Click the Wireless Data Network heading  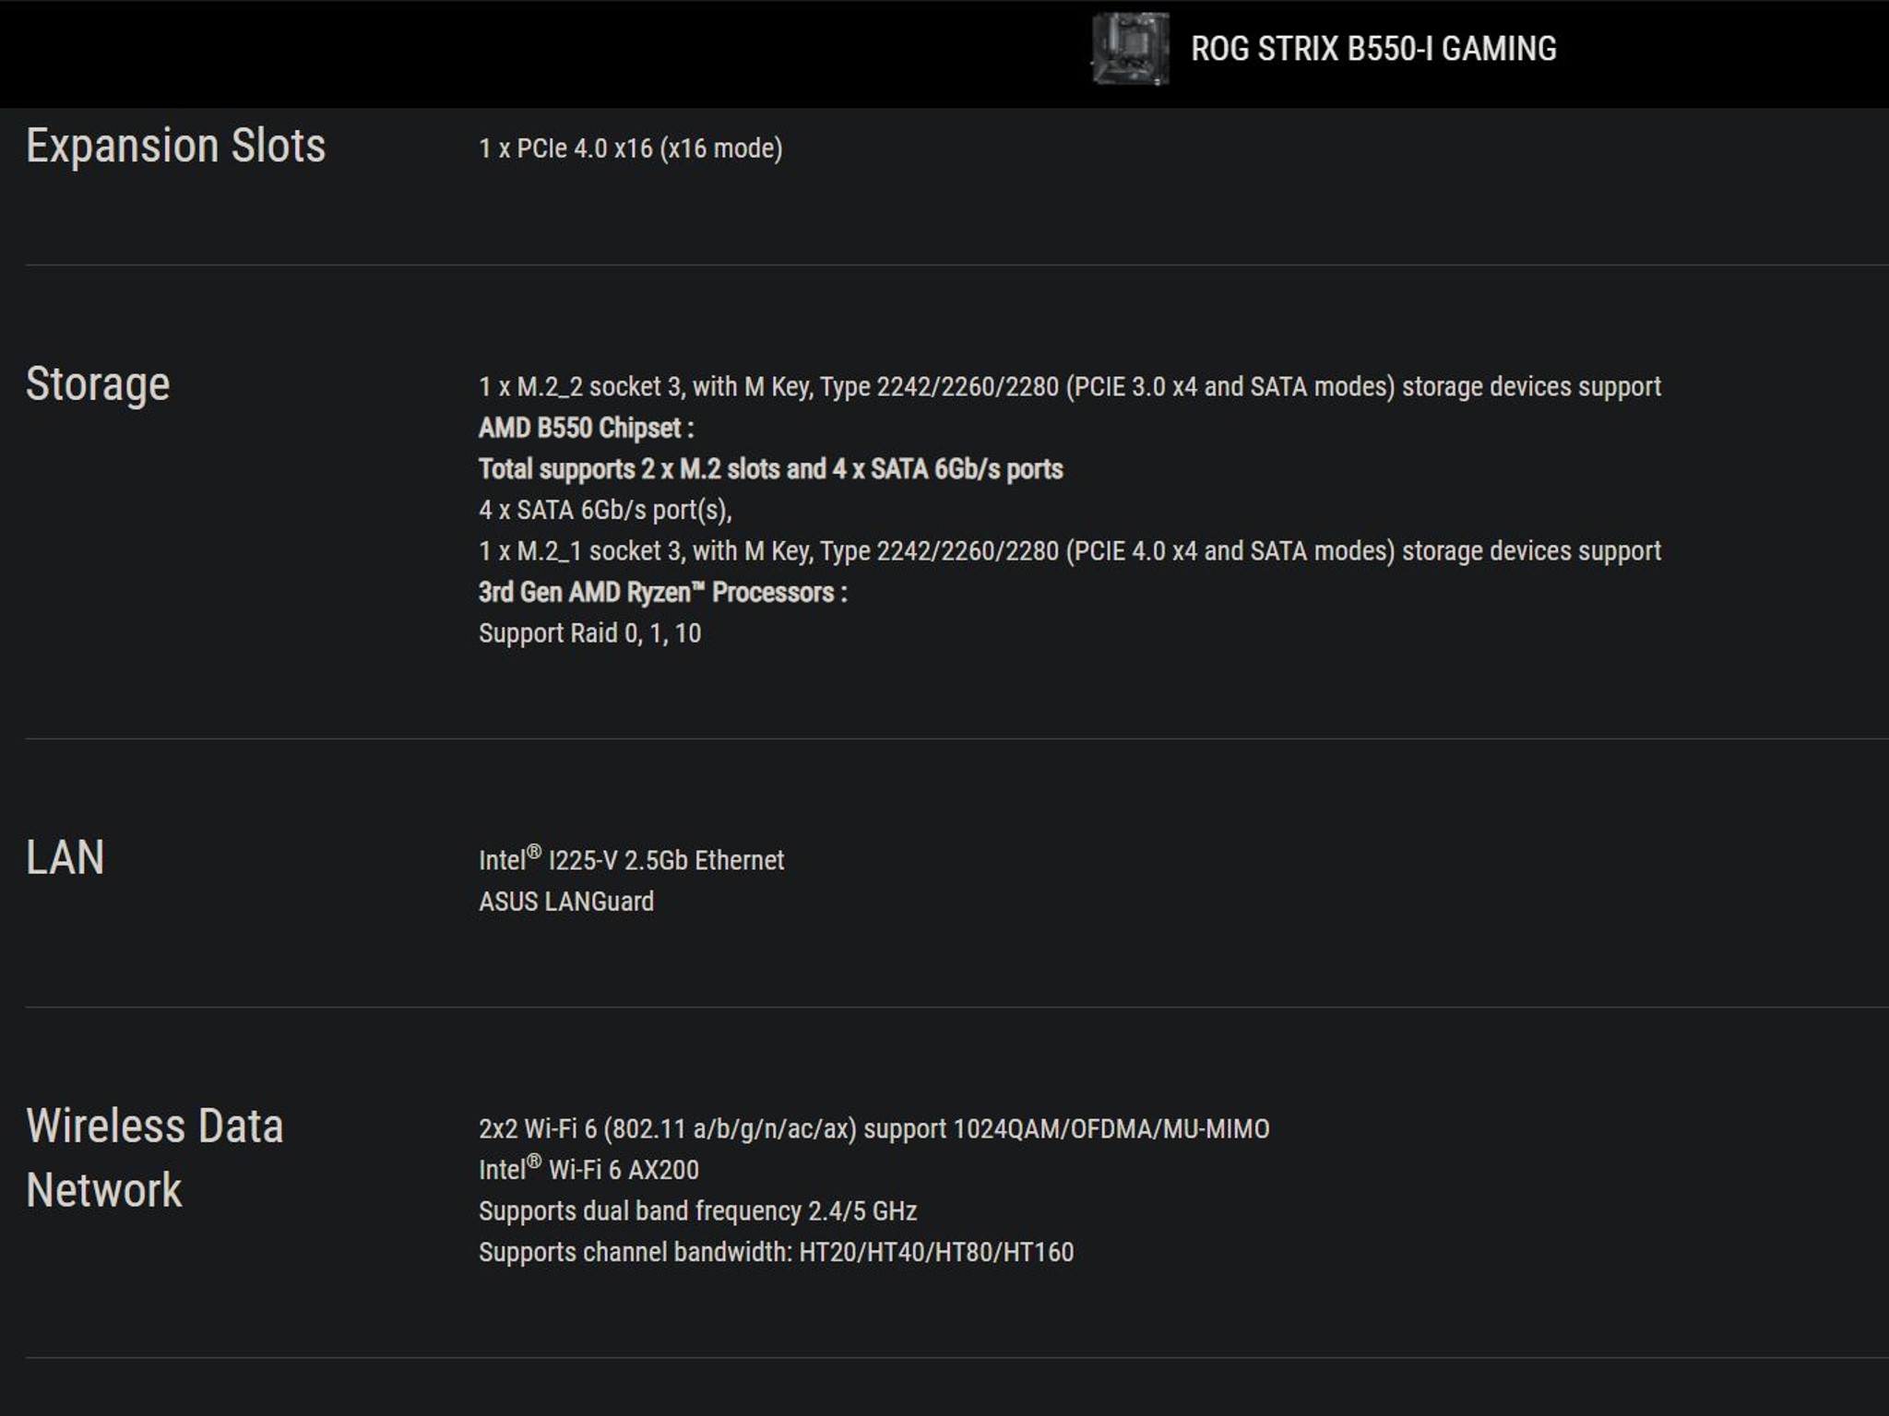(154, 1158)
